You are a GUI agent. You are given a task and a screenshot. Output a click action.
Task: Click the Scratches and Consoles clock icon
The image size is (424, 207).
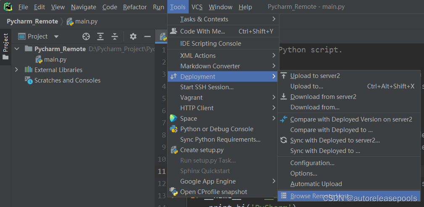[29, 80]
